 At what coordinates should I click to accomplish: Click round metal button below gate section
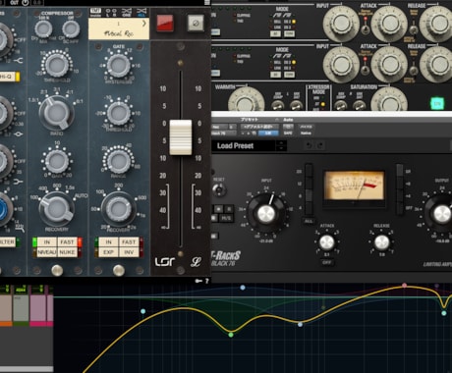click(119, 270)
